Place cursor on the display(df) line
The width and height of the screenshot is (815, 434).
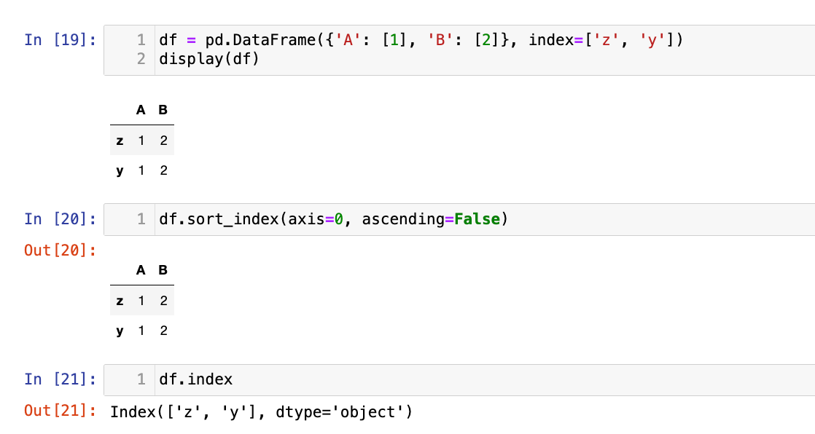tap(208, 59)
